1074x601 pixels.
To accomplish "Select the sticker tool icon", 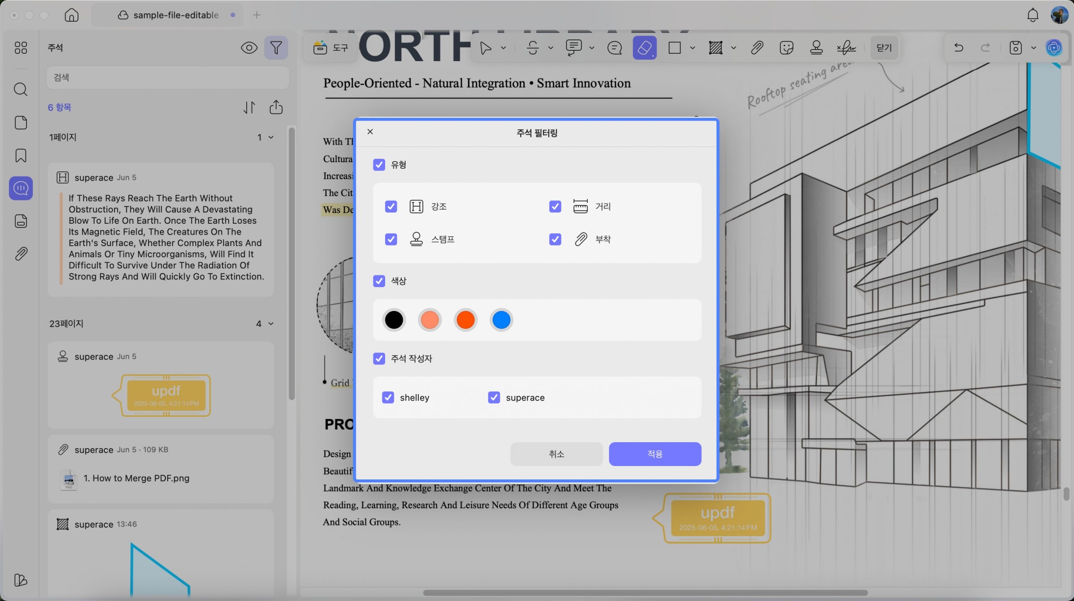I will (786, 48).
